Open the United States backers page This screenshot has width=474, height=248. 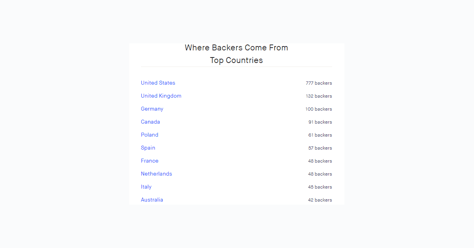[158, 83]
